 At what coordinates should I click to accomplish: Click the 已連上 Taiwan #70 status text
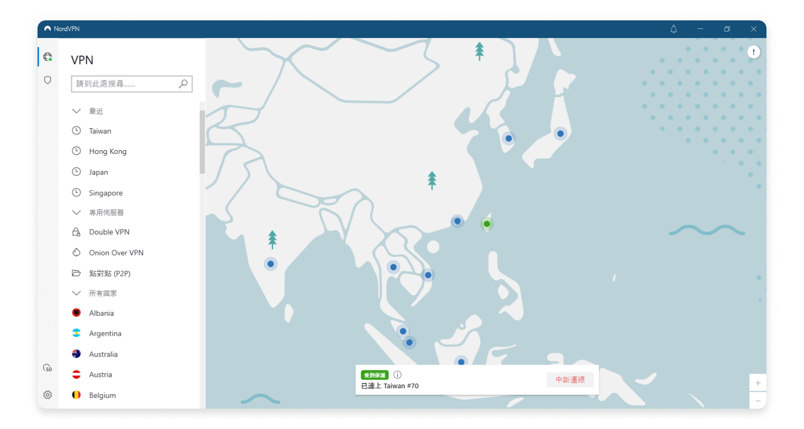390,386
